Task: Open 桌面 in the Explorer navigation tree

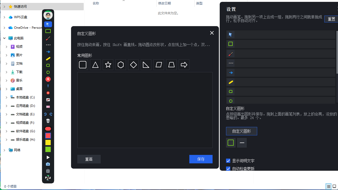Action: coord(19,89)
